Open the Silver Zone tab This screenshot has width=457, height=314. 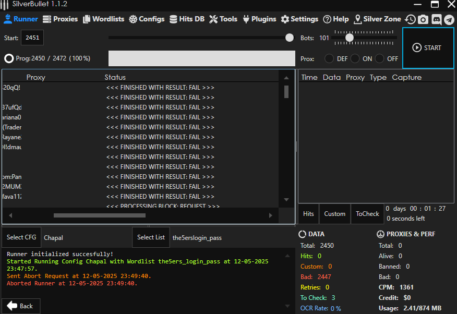coord(377,19)
